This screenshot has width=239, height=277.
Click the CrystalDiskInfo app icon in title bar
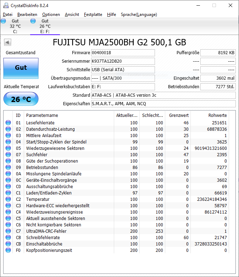[6, 5]
